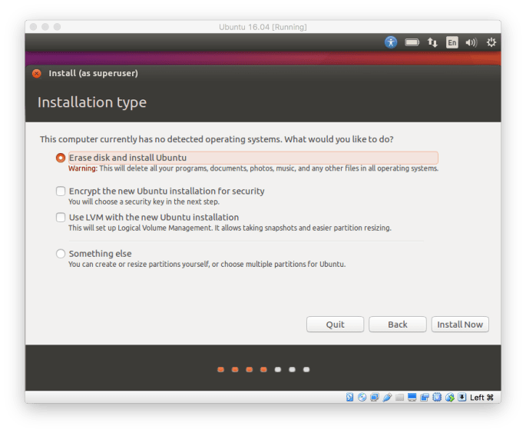Open the accessibility menu icon
The image size is (526, 433).
(391, 42)
